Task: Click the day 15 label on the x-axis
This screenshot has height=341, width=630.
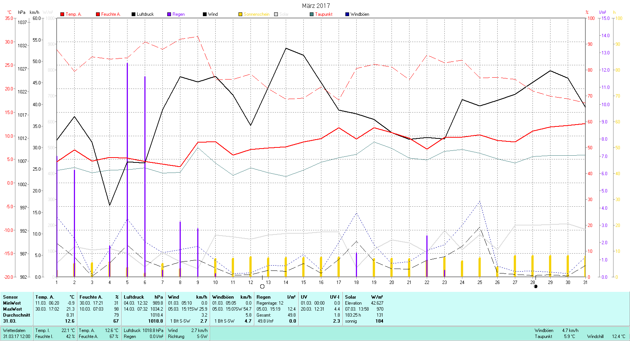Action: point(303,282)
